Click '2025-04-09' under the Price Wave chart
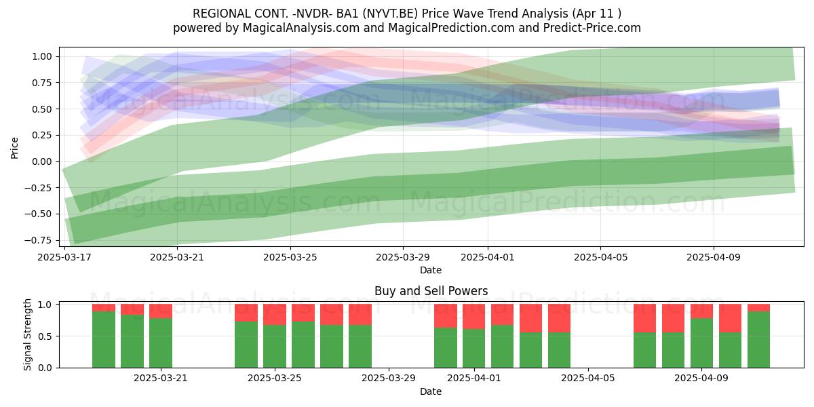 point(714,258)
